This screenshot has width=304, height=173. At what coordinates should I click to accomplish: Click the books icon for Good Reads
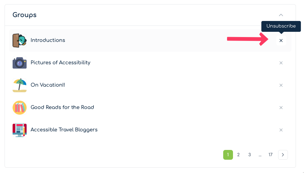pyautogui.click(x=20, y=108)
